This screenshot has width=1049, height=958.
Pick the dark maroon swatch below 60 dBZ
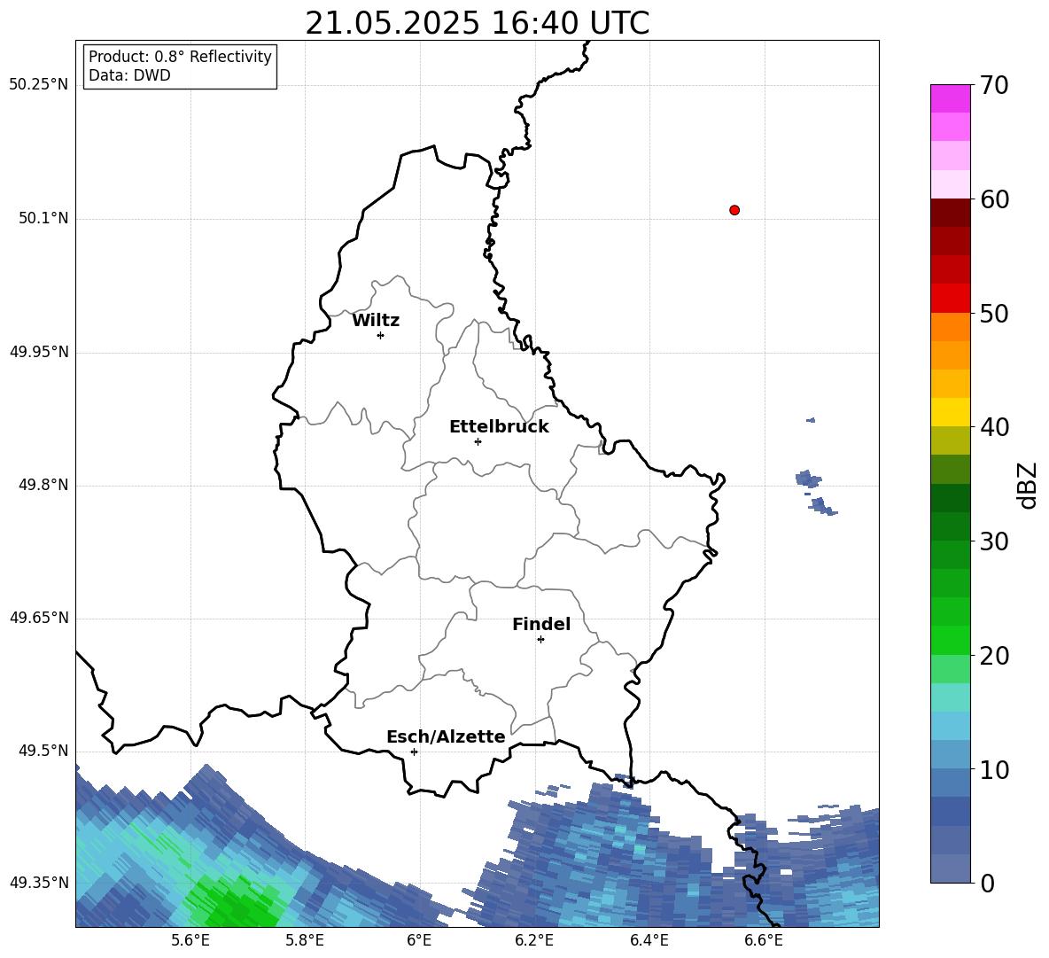950,213
